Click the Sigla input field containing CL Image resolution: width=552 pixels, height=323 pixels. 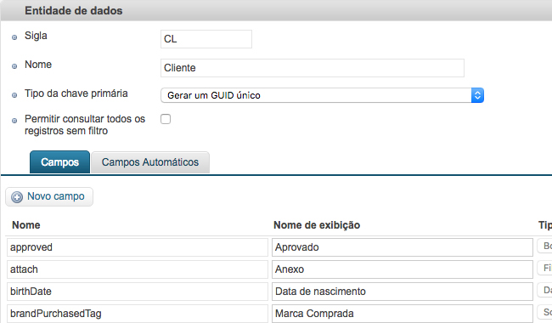206,39
